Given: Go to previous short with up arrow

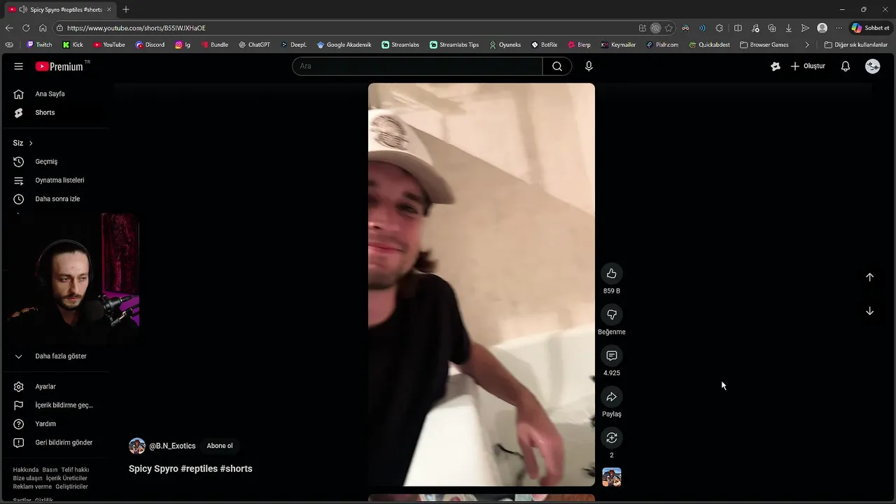Looking at the screenshot, I should click(x=869, y=277).
